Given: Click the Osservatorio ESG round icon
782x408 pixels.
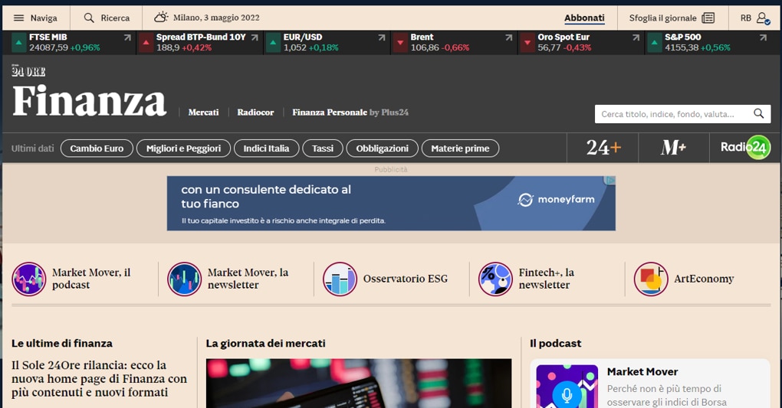Looking at the screenshot, I should coord(340,279).
